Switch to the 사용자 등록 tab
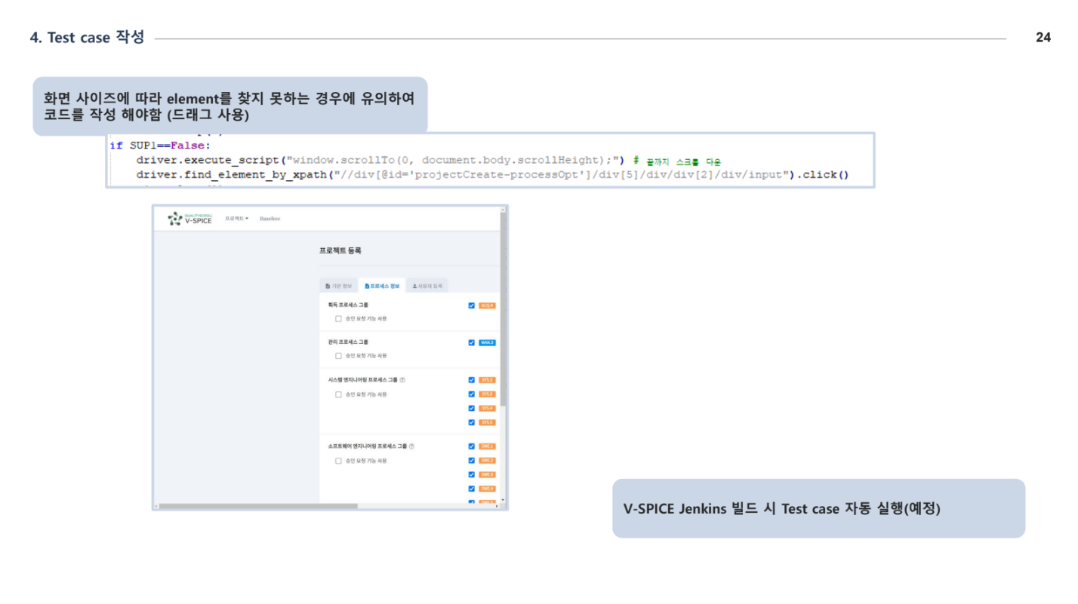 427,285
